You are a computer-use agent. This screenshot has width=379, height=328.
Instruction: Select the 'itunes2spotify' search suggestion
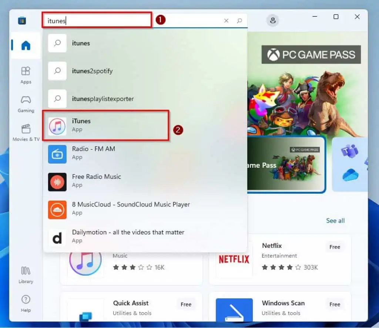pyautogui.click(x=145, y=71)
